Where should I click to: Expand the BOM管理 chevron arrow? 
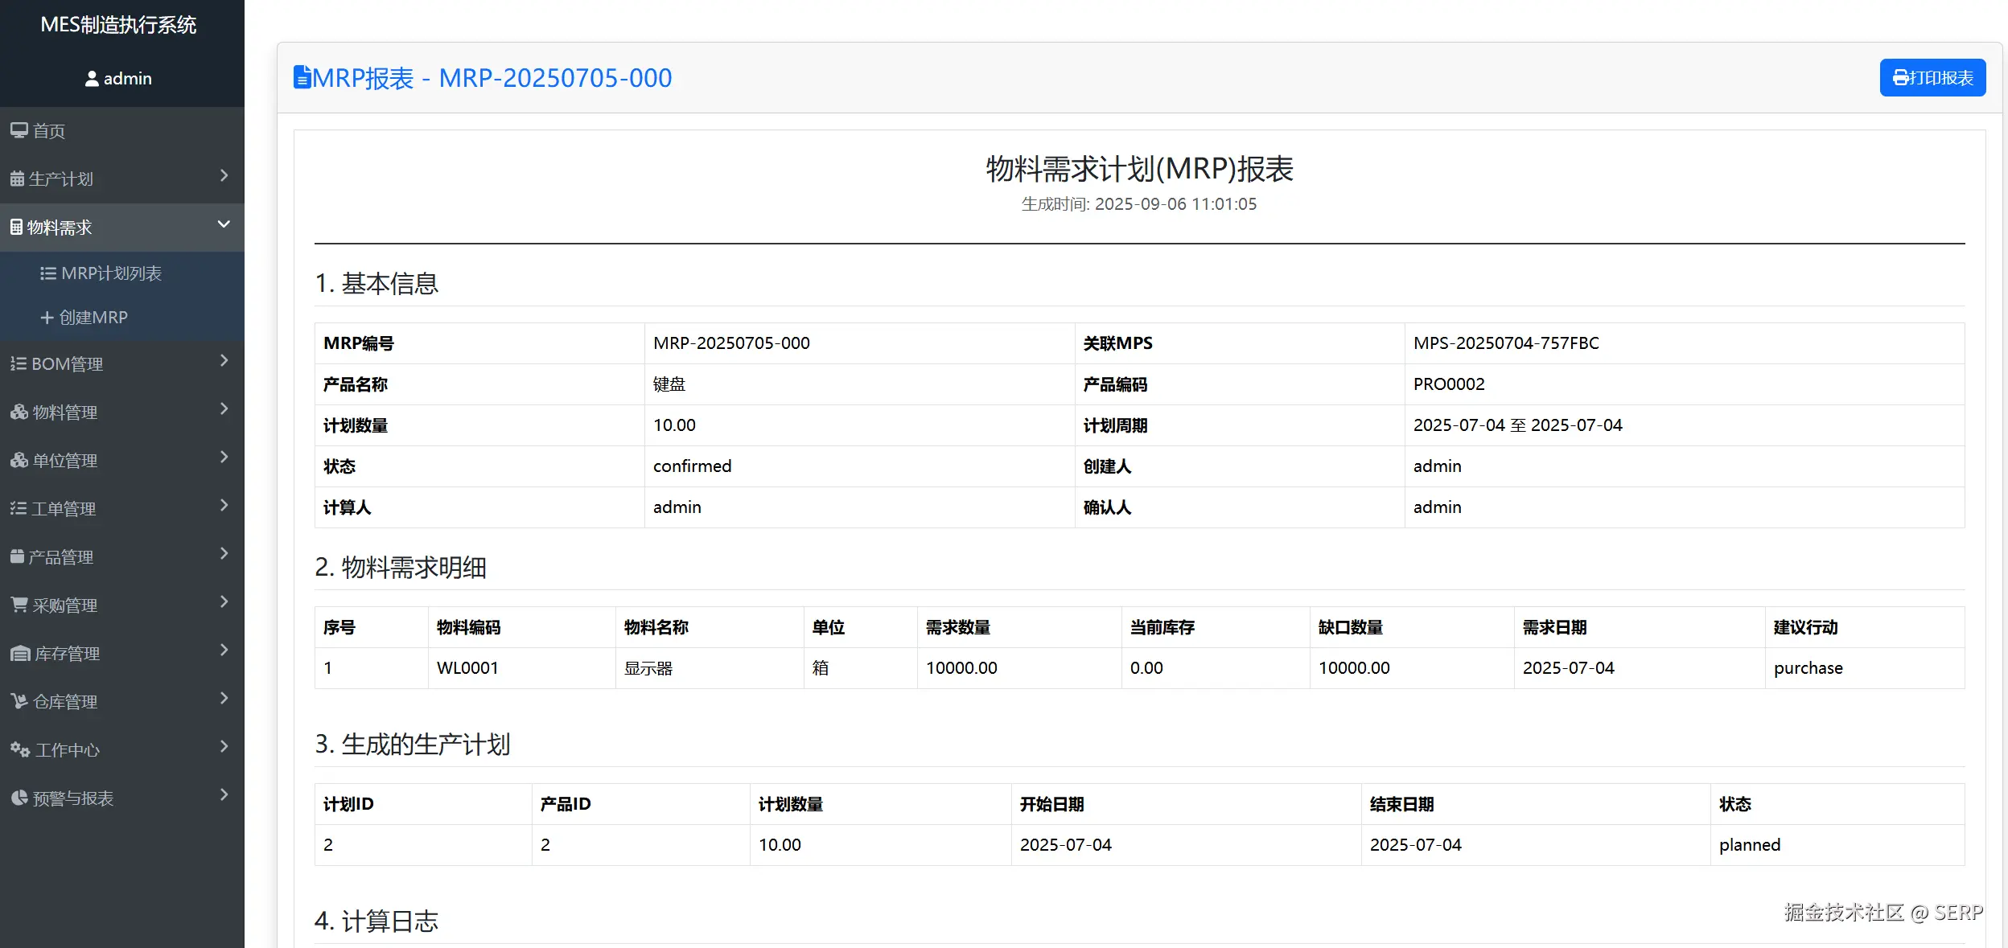tap(224, 361)
